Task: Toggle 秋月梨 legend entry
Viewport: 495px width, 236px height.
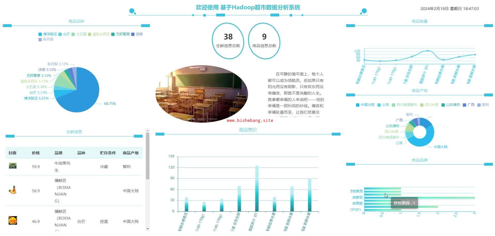Action: click(x=46, y=39)
